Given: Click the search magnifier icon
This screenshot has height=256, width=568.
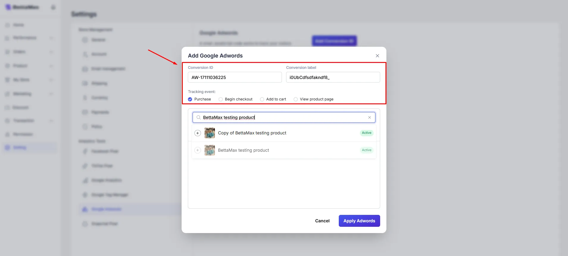Looking at the screenshot, I should pos(199,117).
